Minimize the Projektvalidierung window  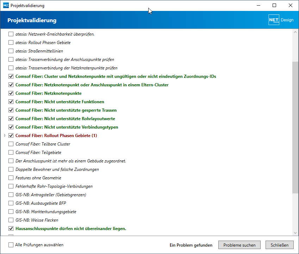[258, 5]
